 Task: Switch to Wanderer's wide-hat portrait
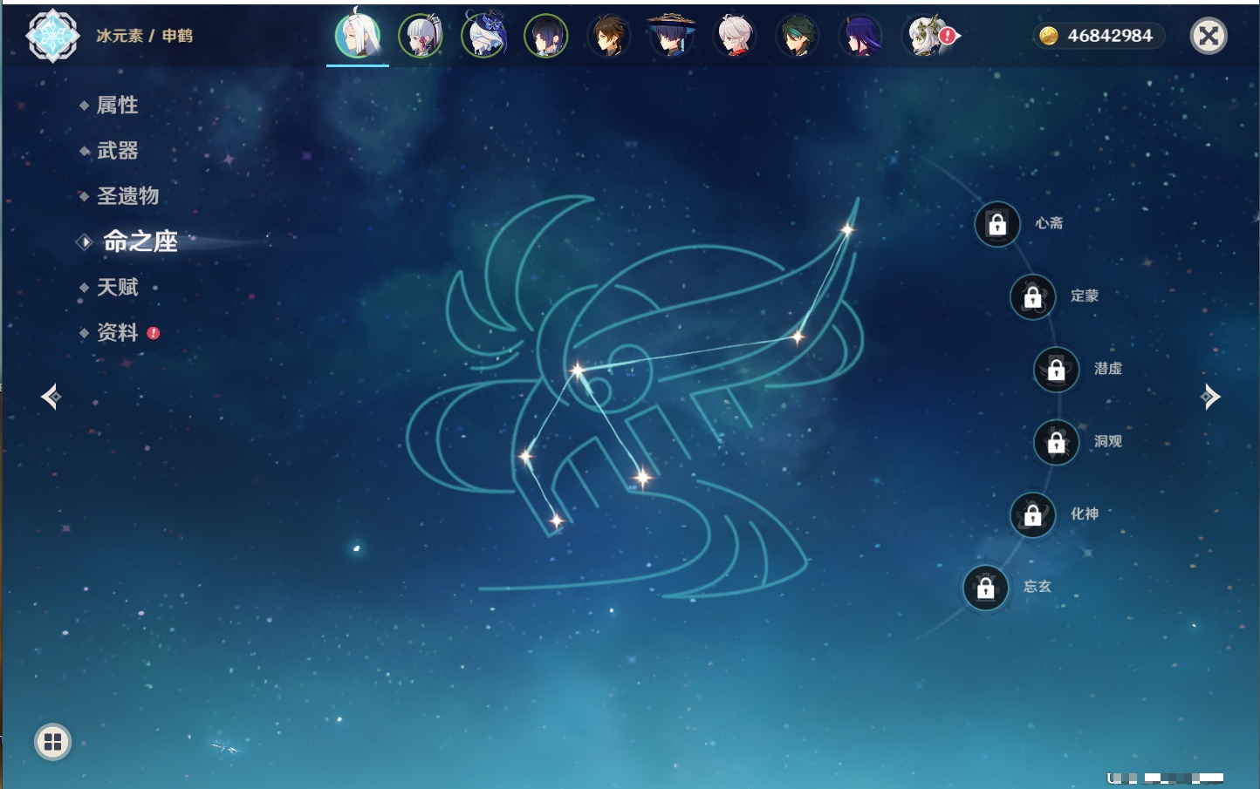click(672, 37)
